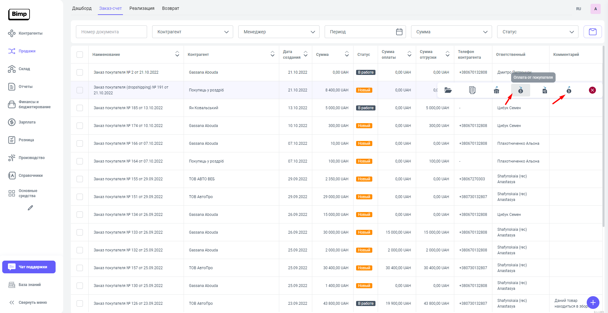This screenshot has width=608, height=313.
Task: Click the Номер документа input field
Action: coord(111,32)
